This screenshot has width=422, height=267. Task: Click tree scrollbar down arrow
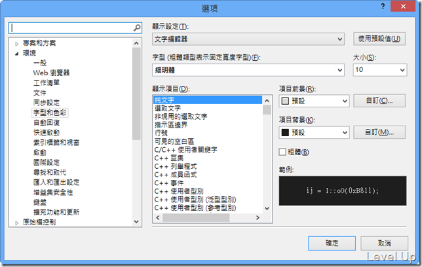[x=136, y=222]
